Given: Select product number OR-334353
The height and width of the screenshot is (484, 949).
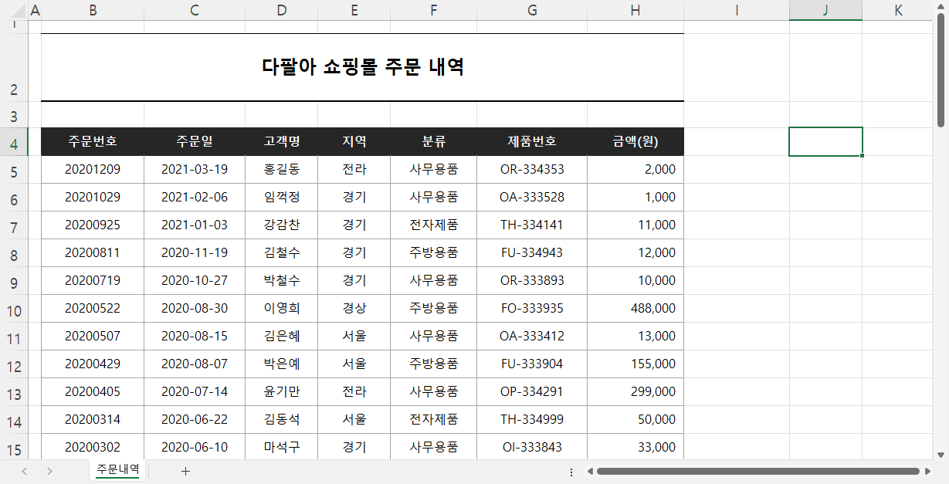Looking at the screenshot, I should [x=532, y=170].
